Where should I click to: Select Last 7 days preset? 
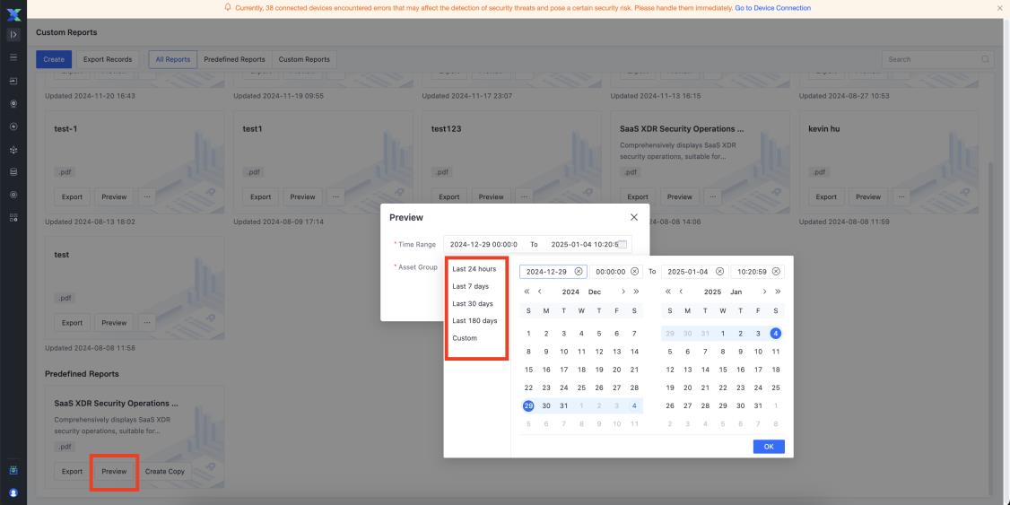[x=470, y=286]
